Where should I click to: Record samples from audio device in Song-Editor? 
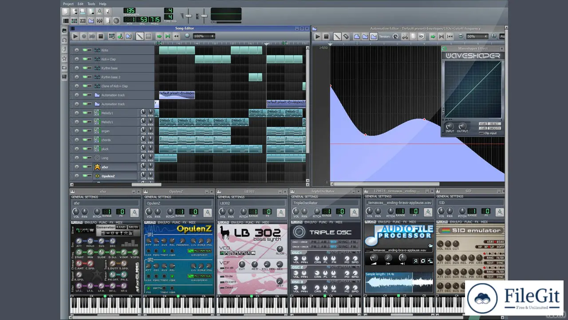[x=84, y=36]
